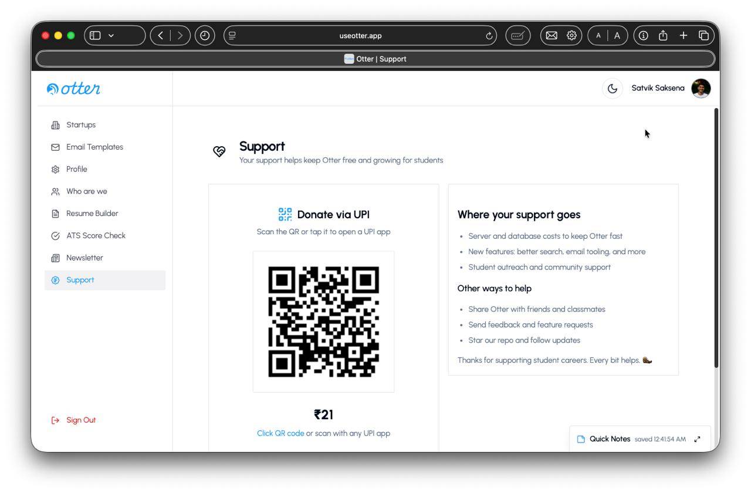Image resolution: width=751 pixels, height=493 pixels.
Task: Click the Who are we people icon
Action: [x=56, y=191]
